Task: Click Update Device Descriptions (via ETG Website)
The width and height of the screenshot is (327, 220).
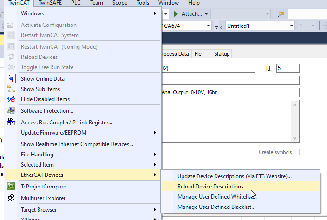Action: pos(240,176)
